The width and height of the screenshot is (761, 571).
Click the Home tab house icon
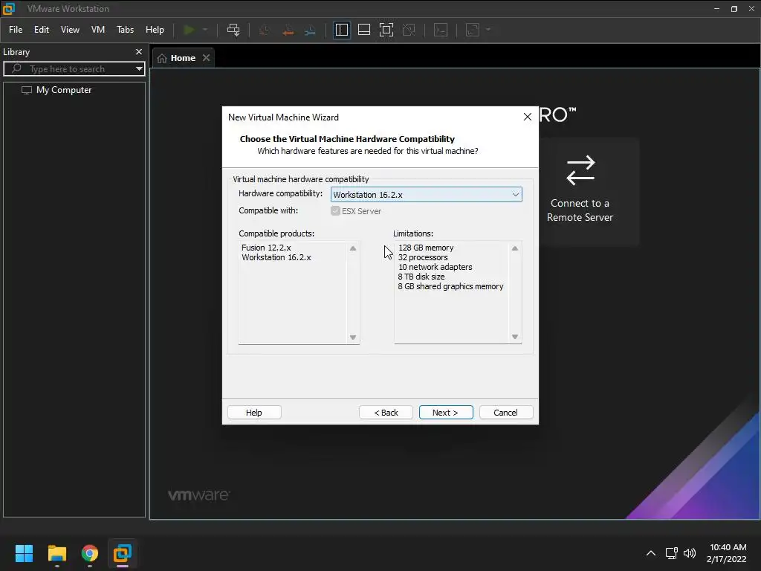coord(162,58)
